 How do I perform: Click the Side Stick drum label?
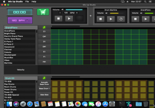[x=44, y=95]
